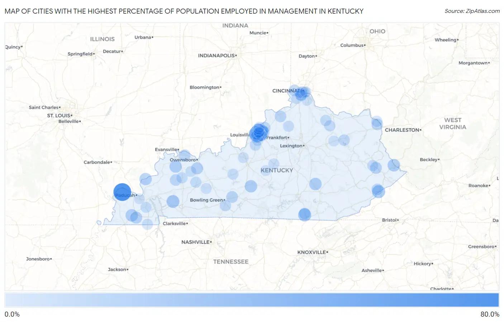This screenshot has height=322, width=504.
Task: Click the Bloomington city label
Action: (204, 87)
